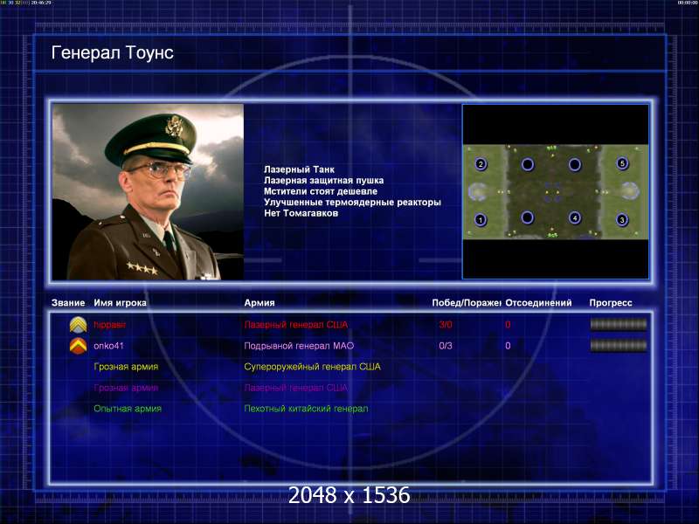
Task: Click the 'Мстители стоят дешевле' trait line
Action: point(321,191)
